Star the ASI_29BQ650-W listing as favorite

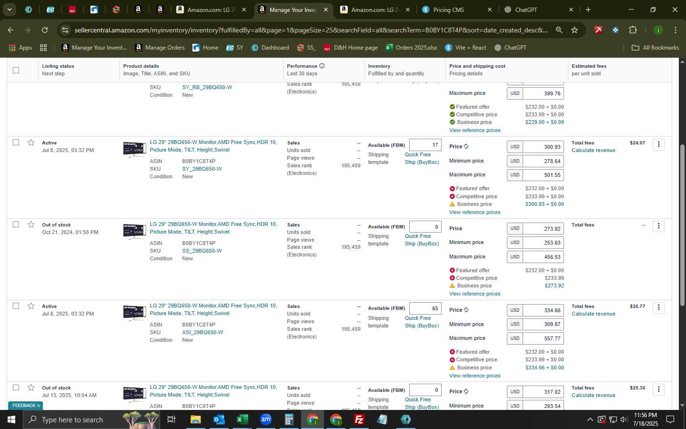coord(31,306)
